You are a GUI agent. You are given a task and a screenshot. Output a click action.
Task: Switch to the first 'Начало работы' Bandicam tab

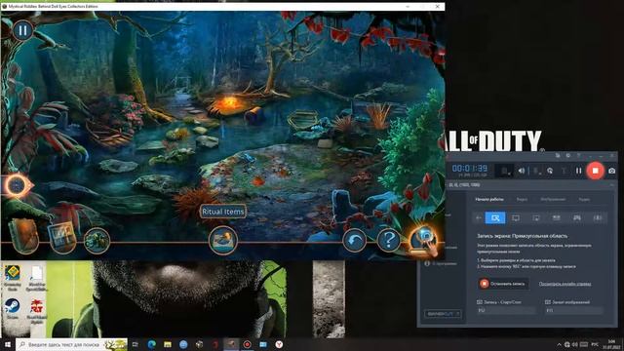[489, 199]
